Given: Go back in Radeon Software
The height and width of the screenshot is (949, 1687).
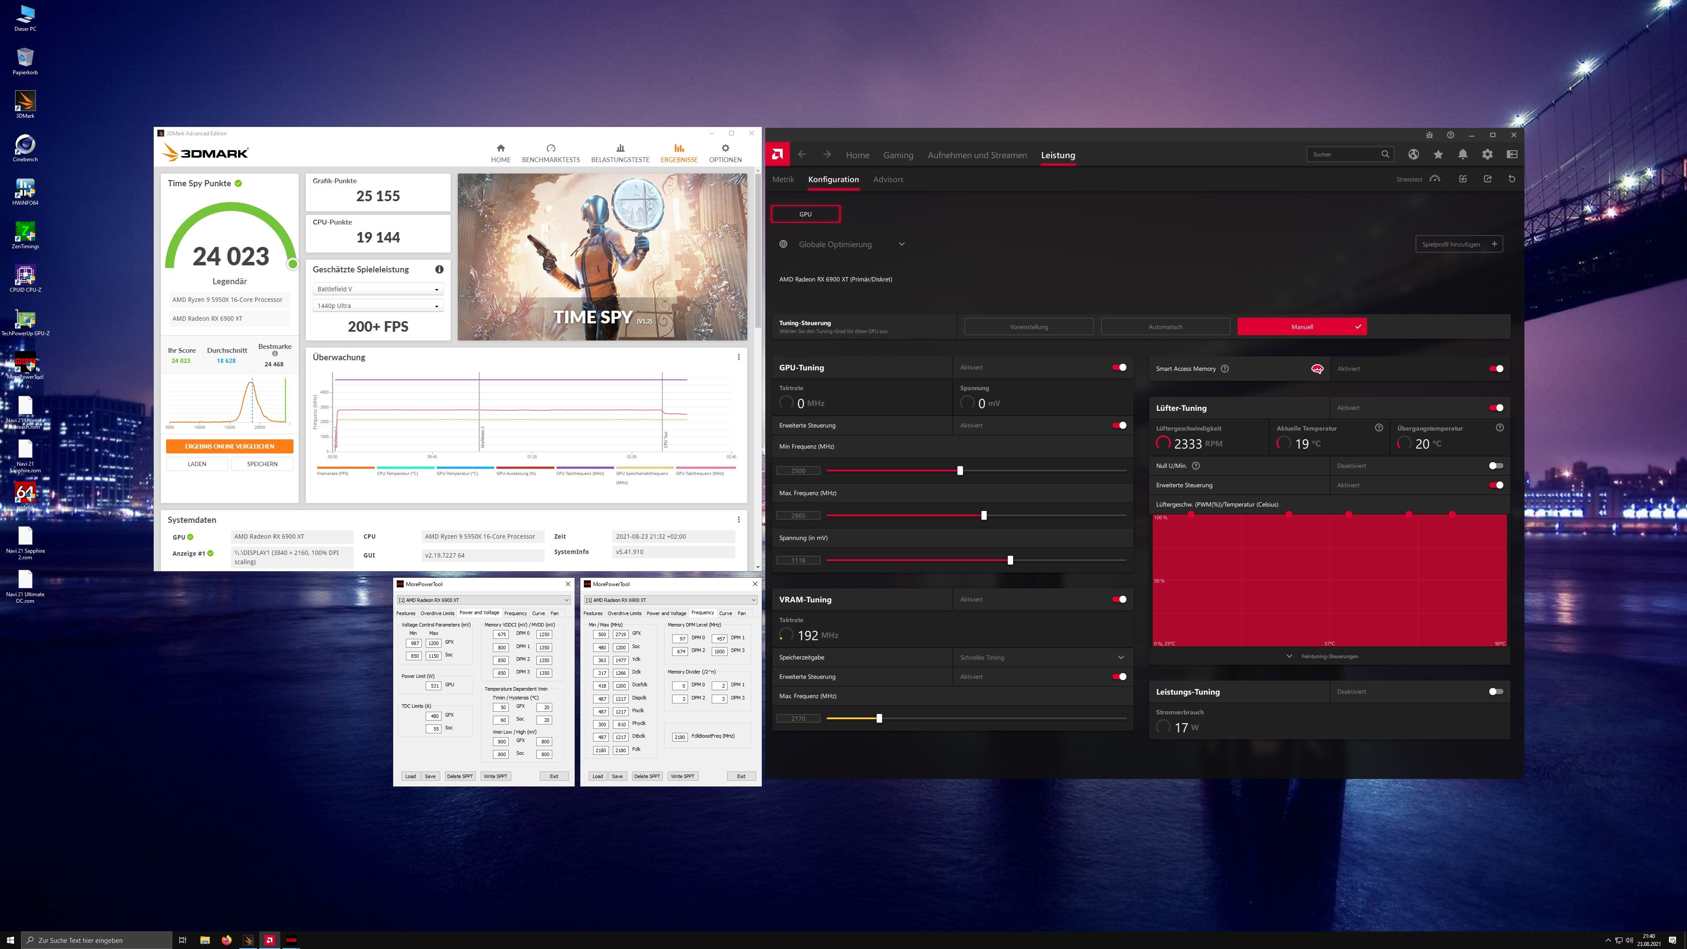Looking at the screenshot, I should [802, 155].
